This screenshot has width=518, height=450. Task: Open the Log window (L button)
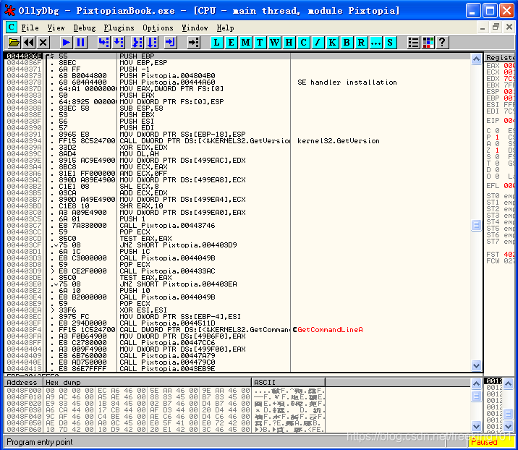216,42
